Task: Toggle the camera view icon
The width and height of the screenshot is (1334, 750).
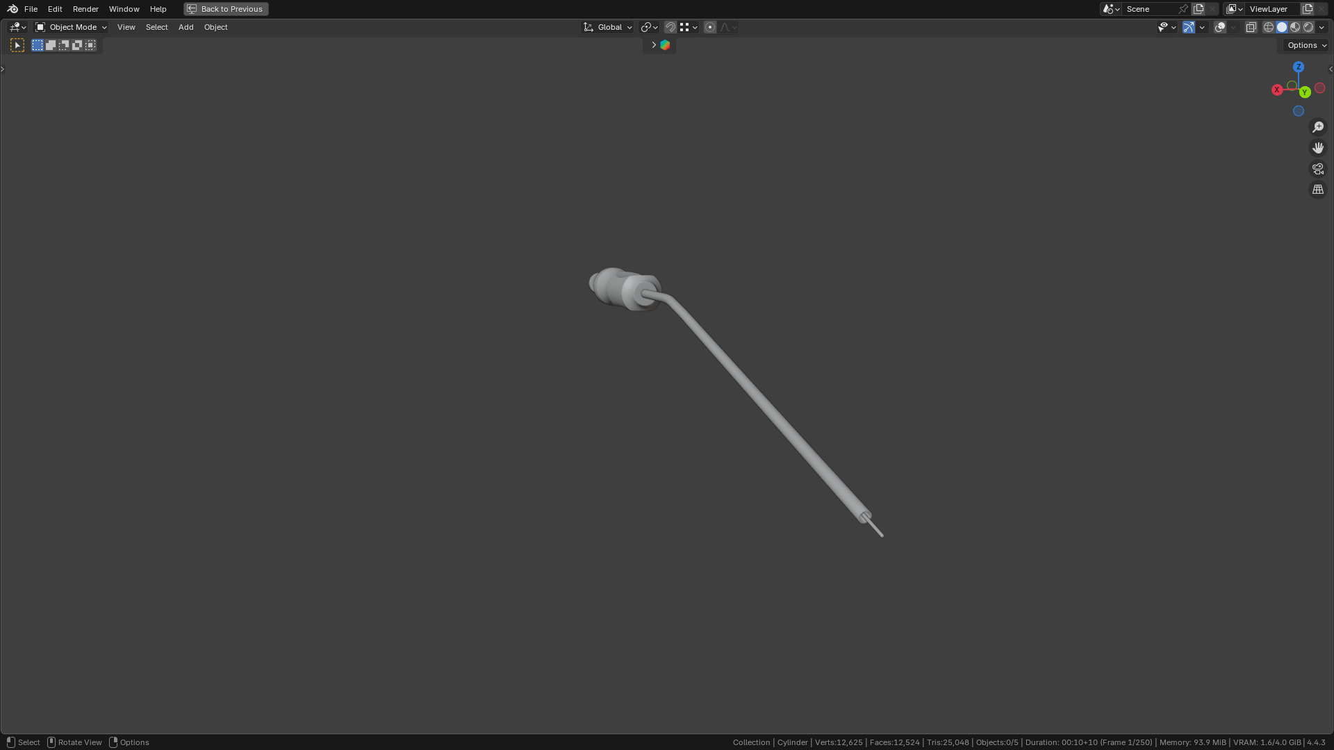Action: pyautogui.click(x=1318, y=169)
